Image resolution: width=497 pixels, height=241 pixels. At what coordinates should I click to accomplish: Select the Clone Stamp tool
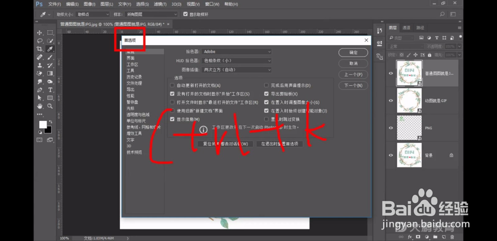(39, 65)
